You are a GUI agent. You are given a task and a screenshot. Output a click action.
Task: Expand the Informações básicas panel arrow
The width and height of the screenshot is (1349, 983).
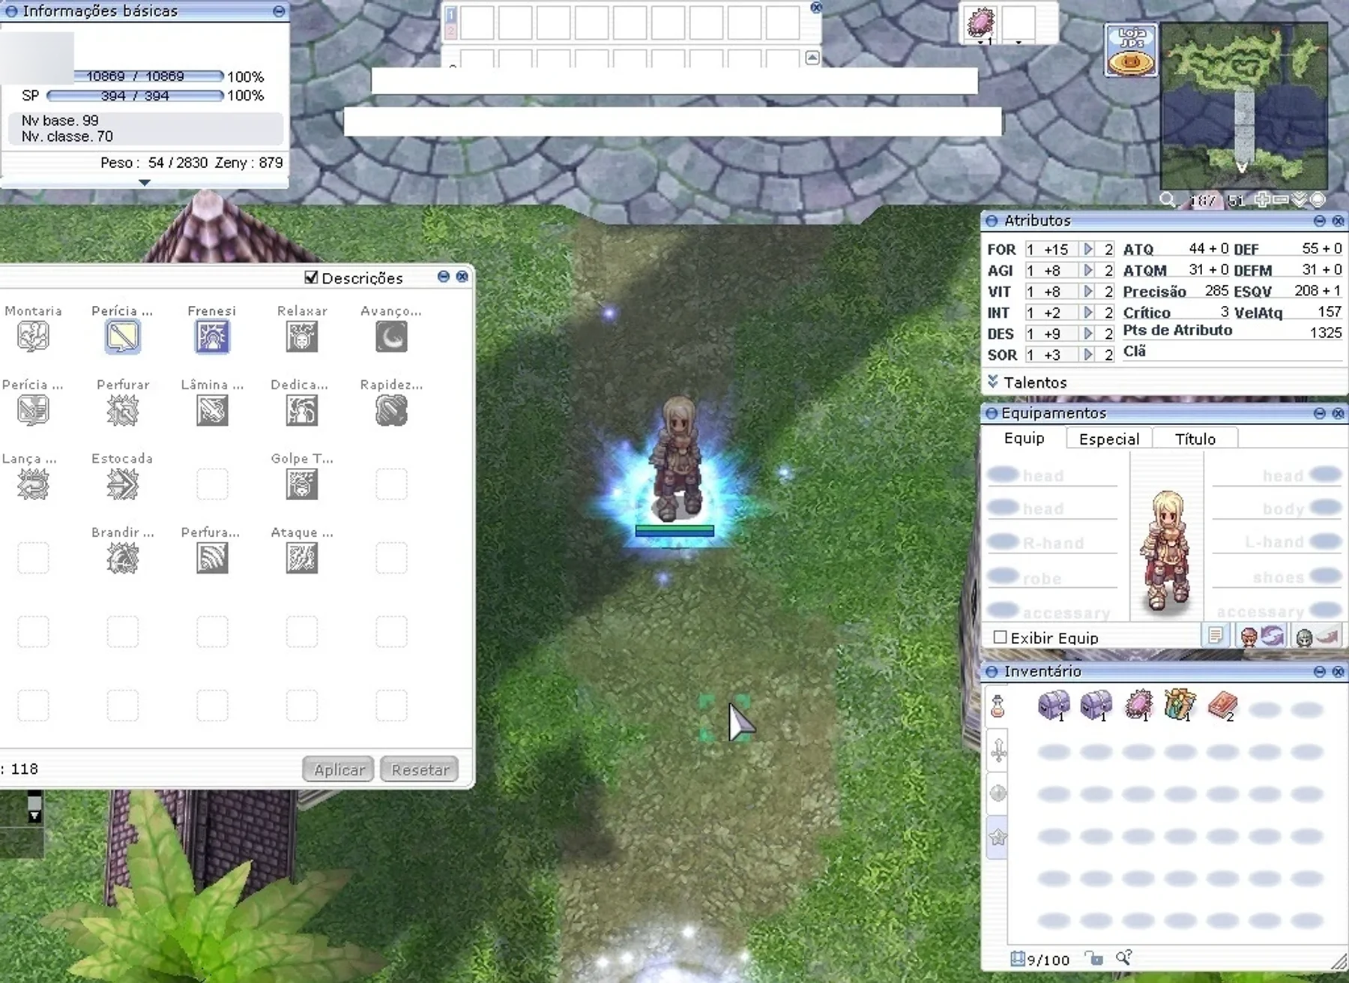click(145, 182)
